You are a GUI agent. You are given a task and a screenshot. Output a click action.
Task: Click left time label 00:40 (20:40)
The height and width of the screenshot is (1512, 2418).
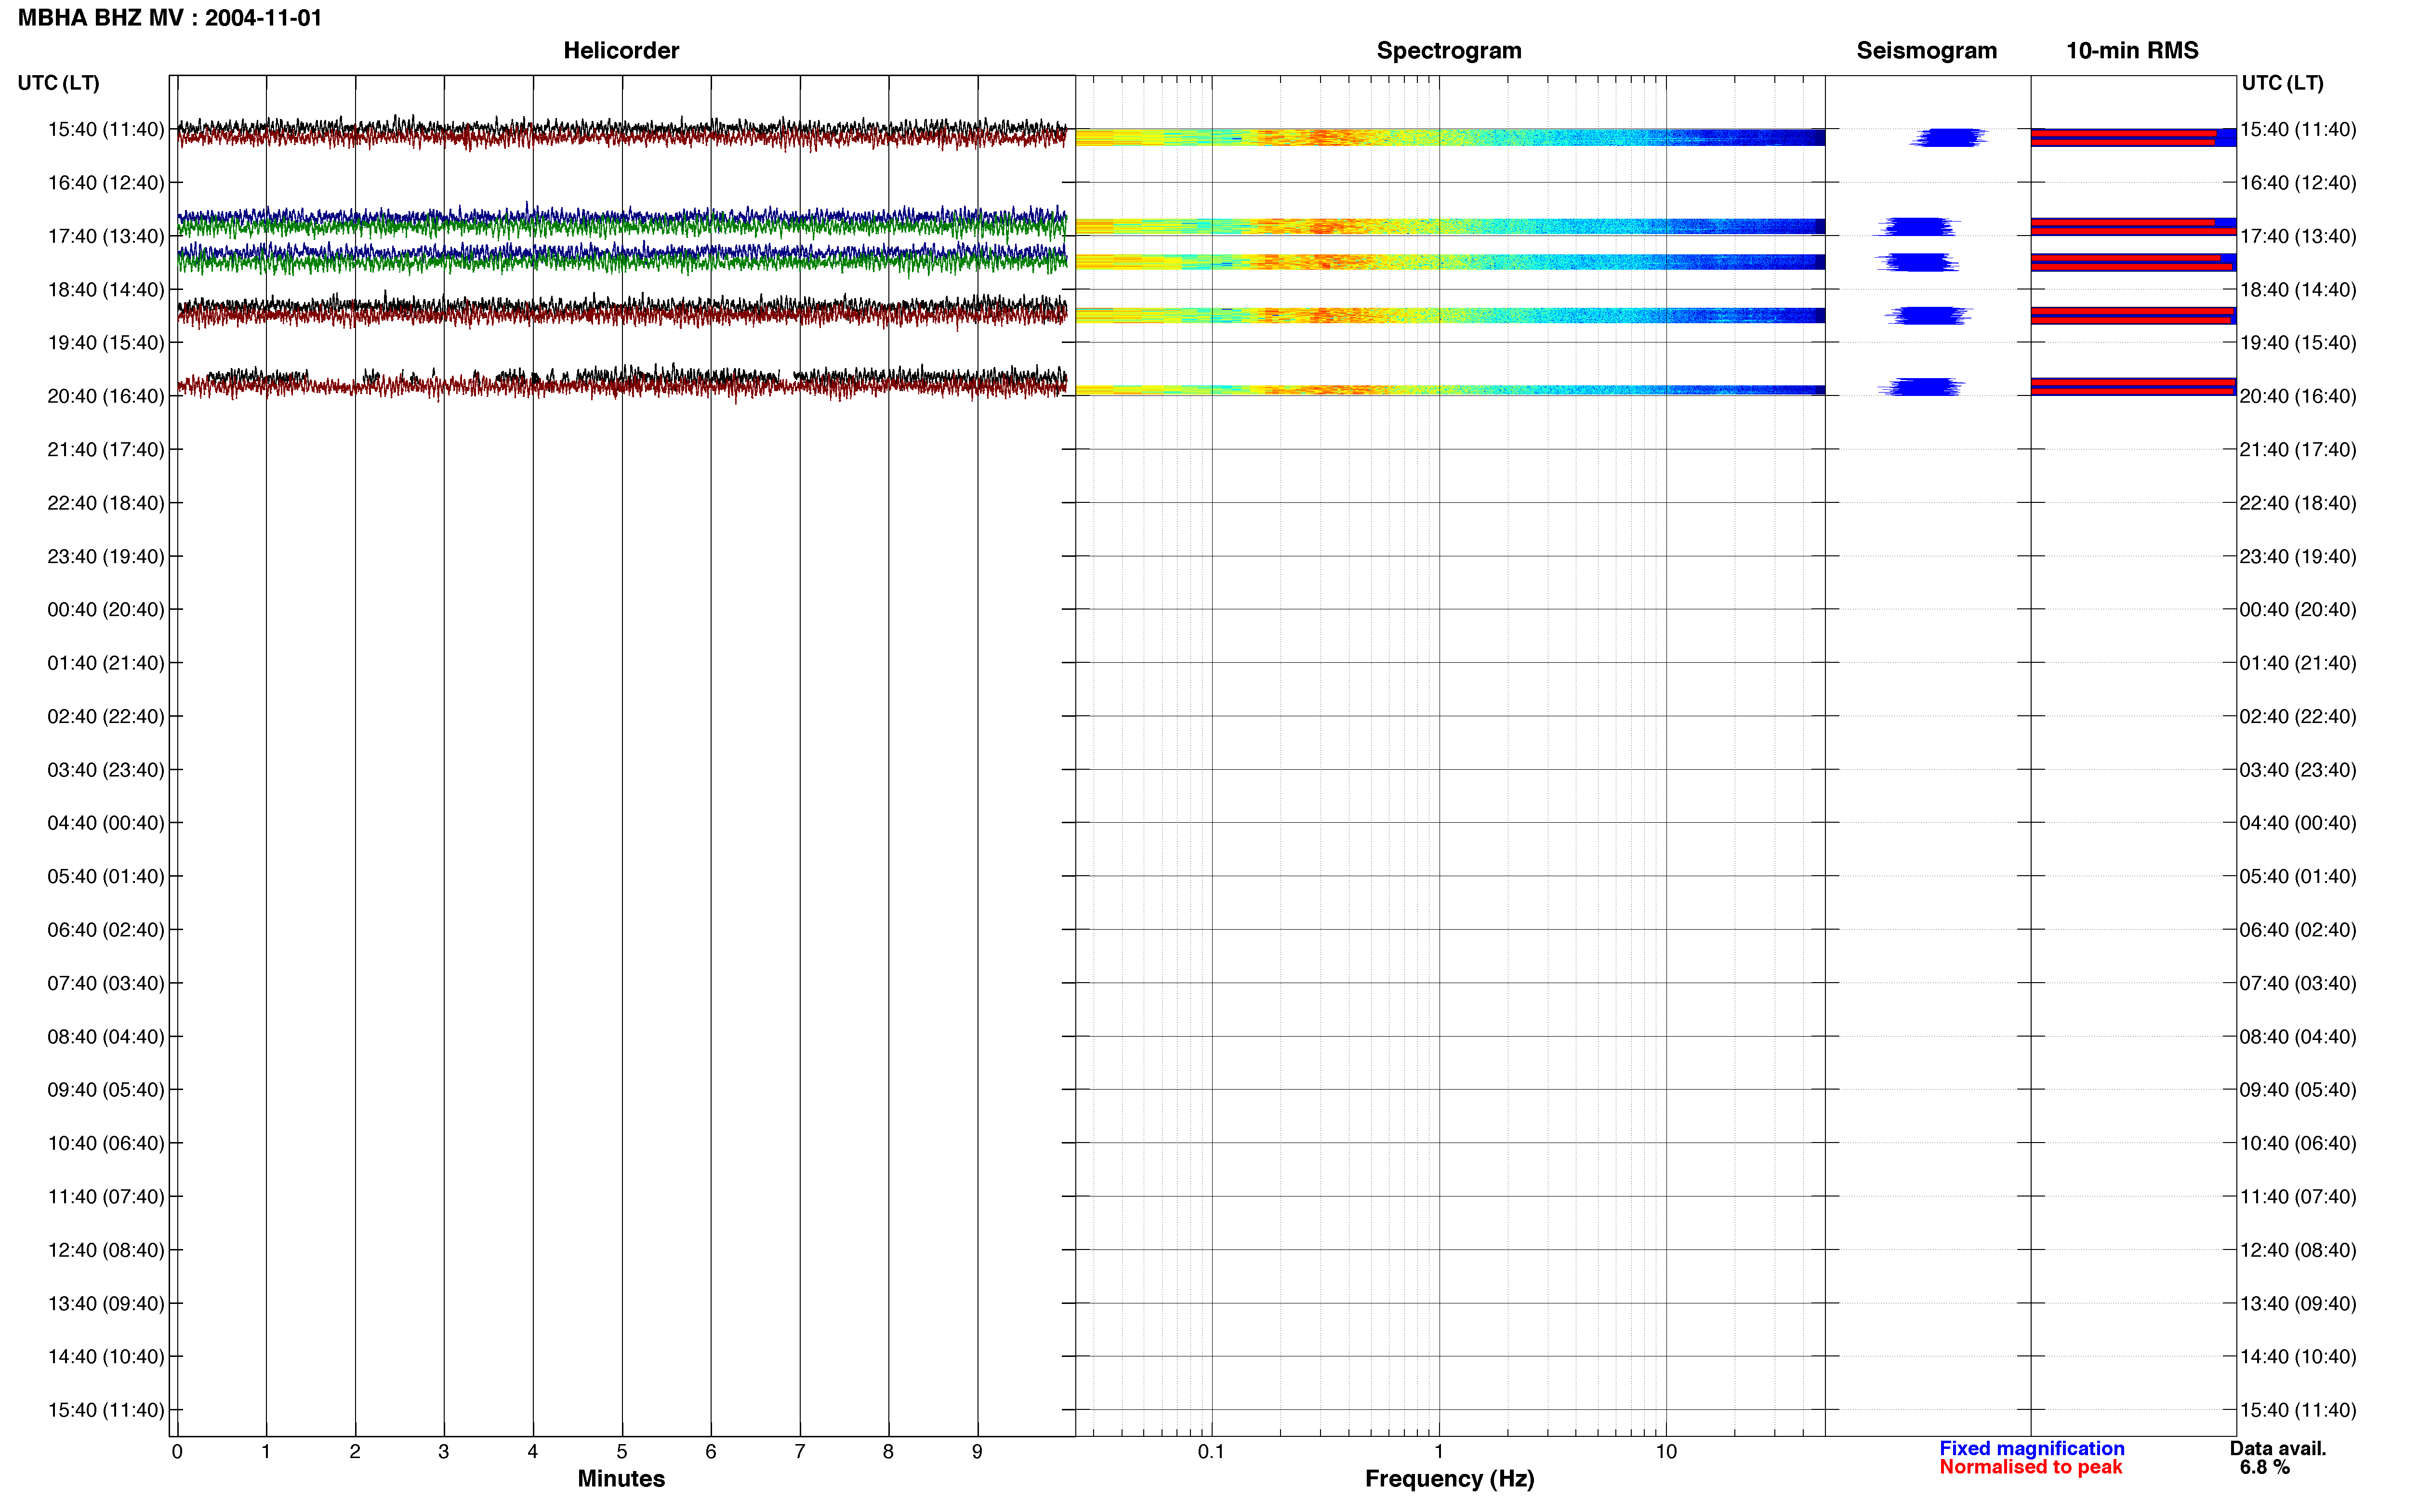click(106, 610)
